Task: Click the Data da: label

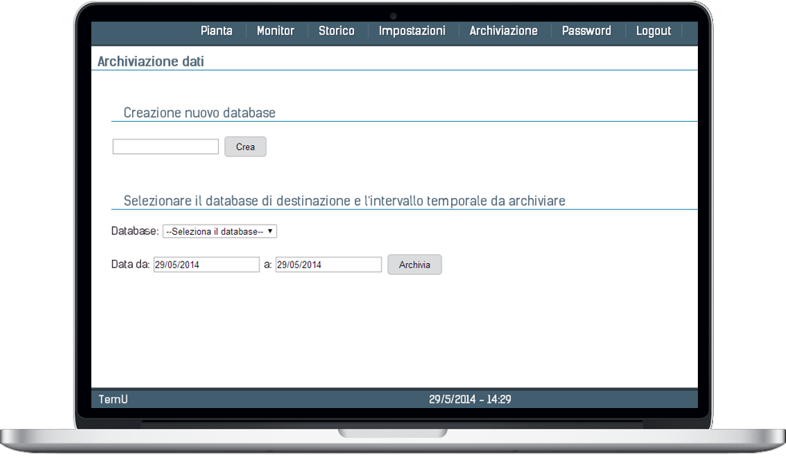Action: (131, 265)
